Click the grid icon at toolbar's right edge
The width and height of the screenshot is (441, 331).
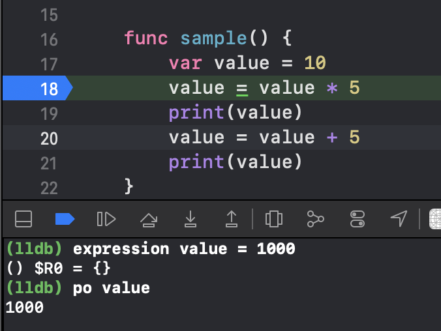point(435,219)
